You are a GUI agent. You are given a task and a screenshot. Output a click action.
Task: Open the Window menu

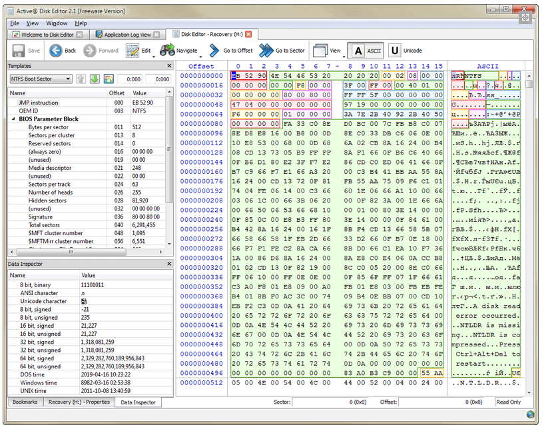click(x=57, y=23)
